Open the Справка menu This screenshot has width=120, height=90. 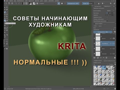pos(57,1)
